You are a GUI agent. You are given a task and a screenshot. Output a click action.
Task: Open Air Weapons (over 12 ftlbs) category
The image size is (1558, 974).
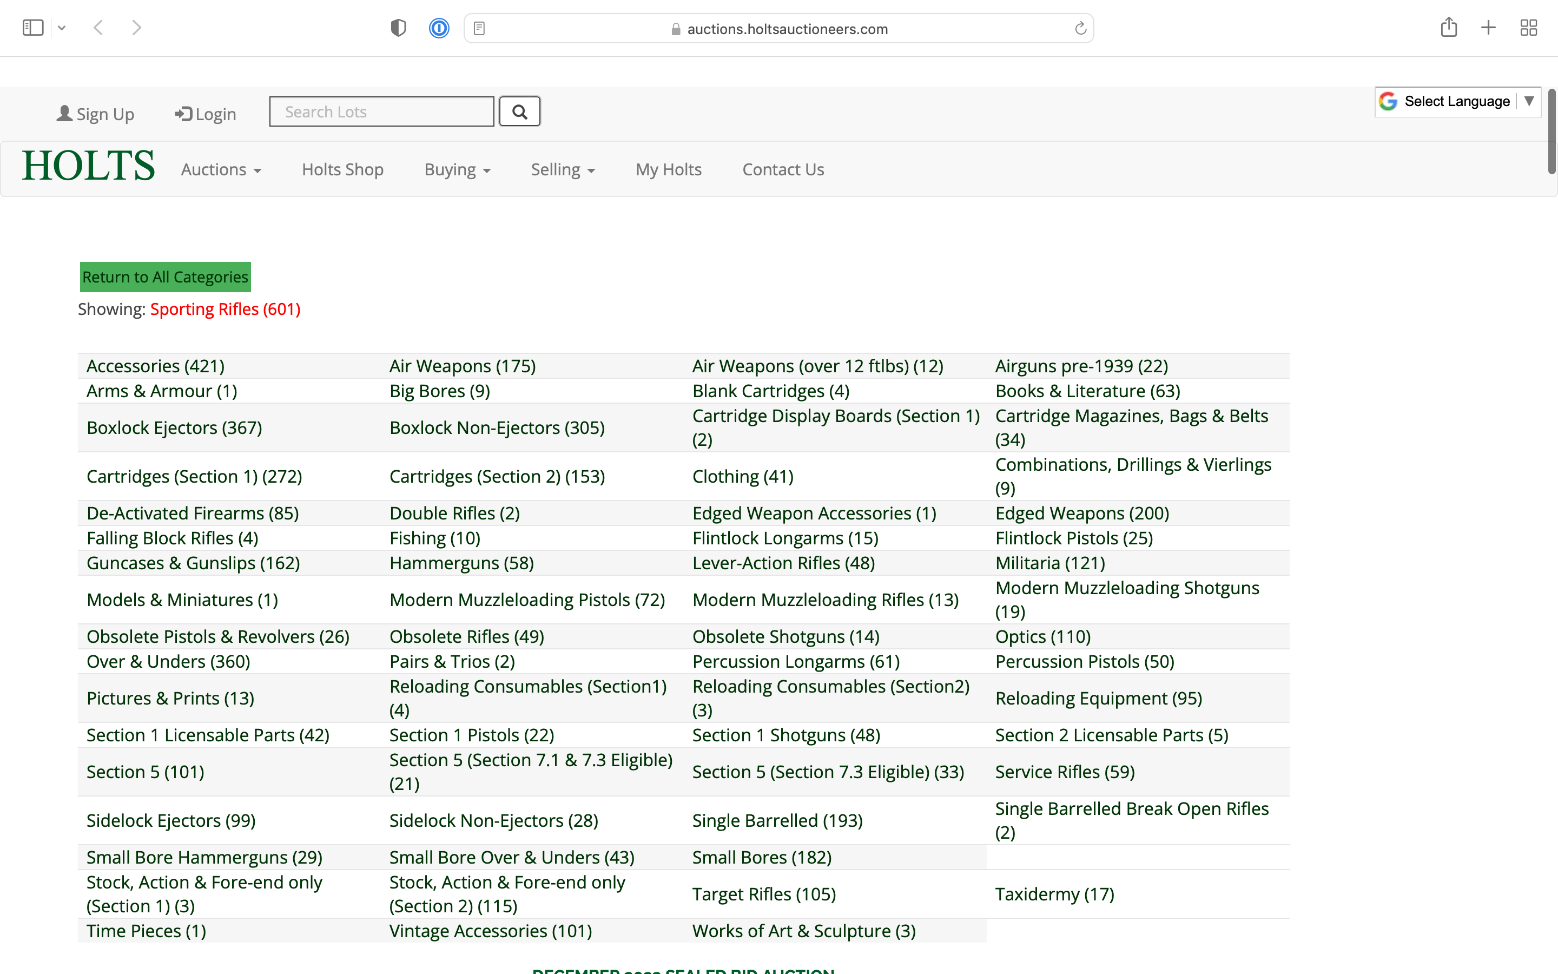[x=817, y=366]
